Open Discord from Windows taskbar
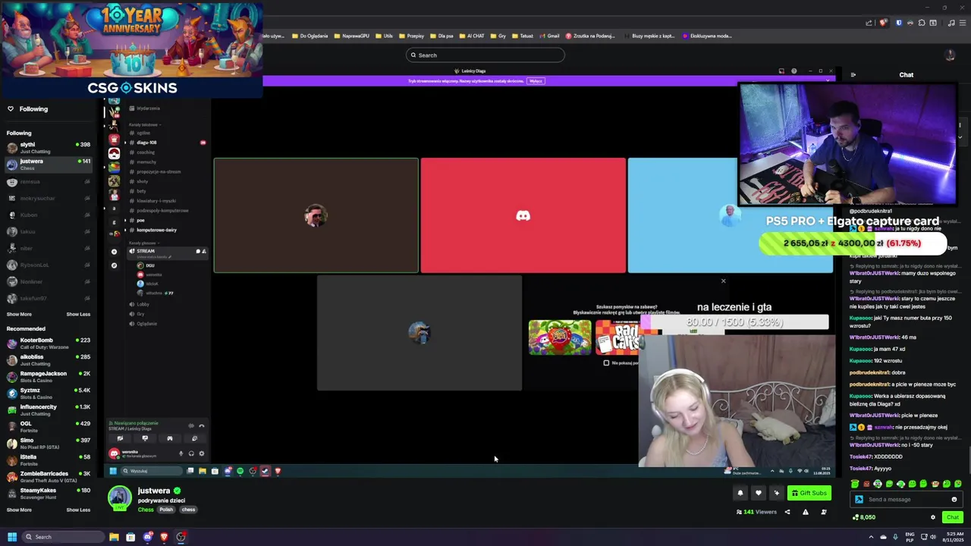Screen dimensions: 971x546 point(147,537)
